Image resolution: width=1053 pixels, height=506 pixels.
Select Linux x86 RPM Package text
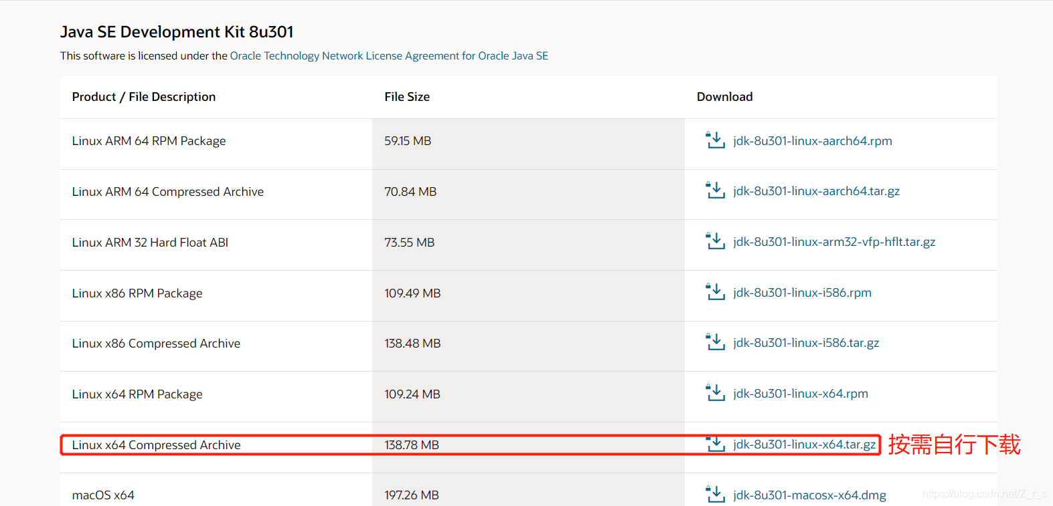point(137,293)
